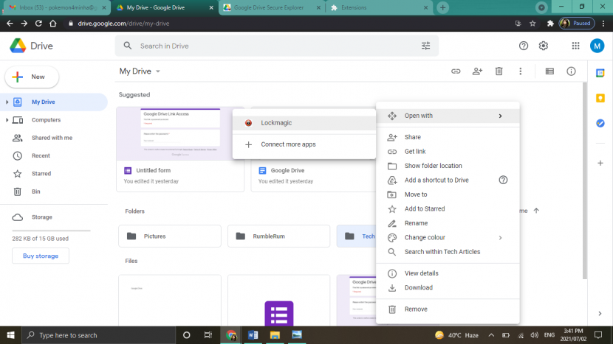Image resolution: width=613 pixels, height=344 pixels.
Task: Click the Search in Drive field
Action: pyautogui.click(x=277, y=46)
